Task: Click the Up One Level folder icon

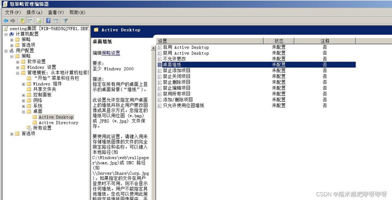Action: (x=22, y=21)
